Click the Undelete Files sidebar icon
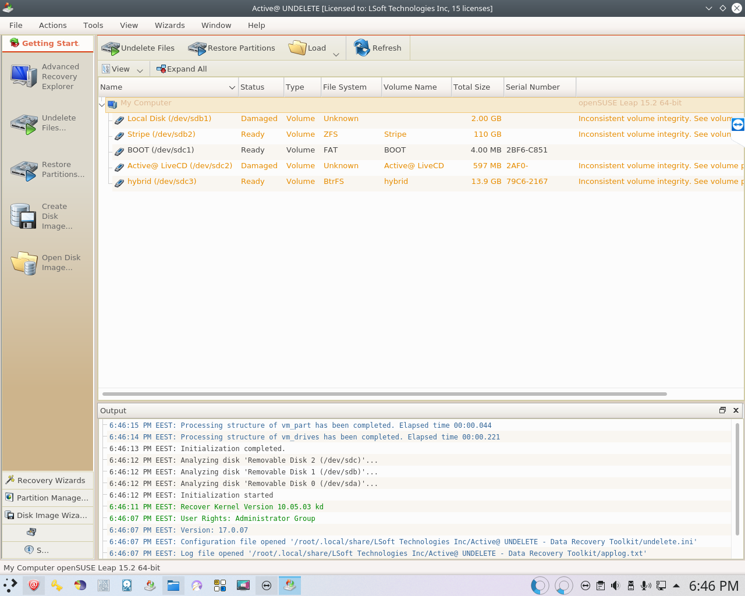This screenshot has height=596, width=745. point(24,123)
